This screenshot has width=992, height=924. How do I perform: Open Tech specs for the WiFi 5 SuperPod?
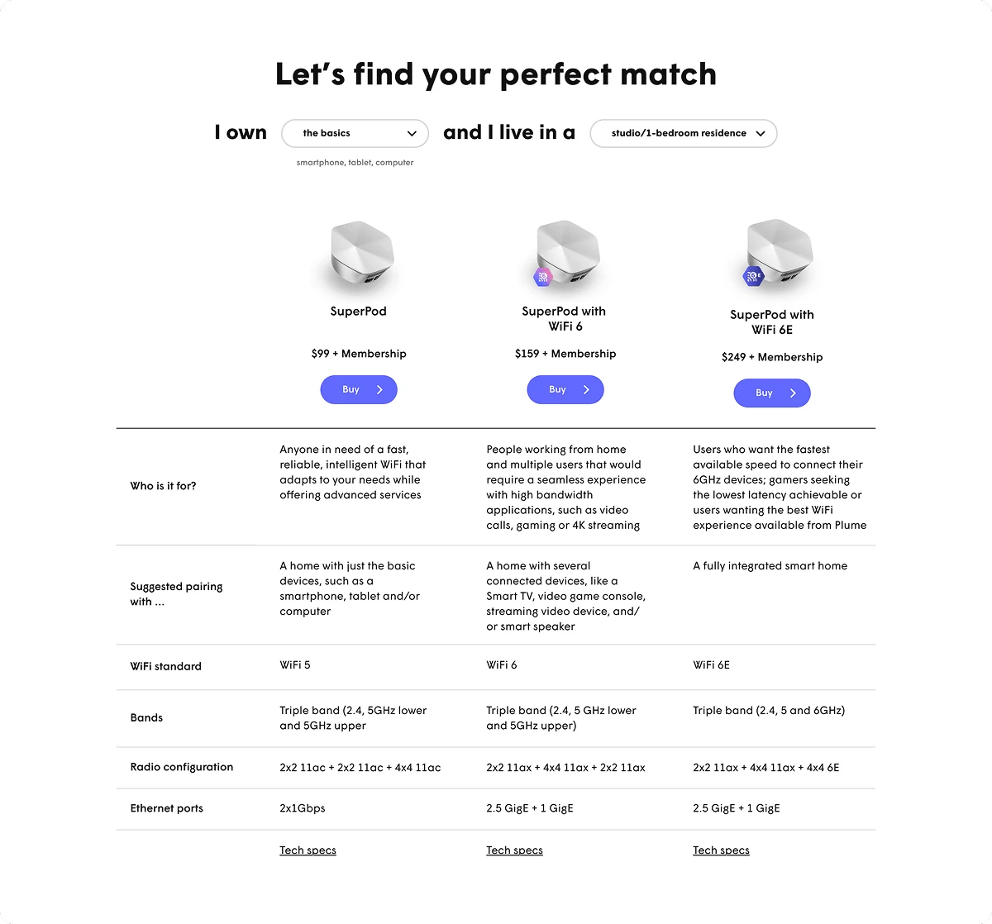point(308,850)
